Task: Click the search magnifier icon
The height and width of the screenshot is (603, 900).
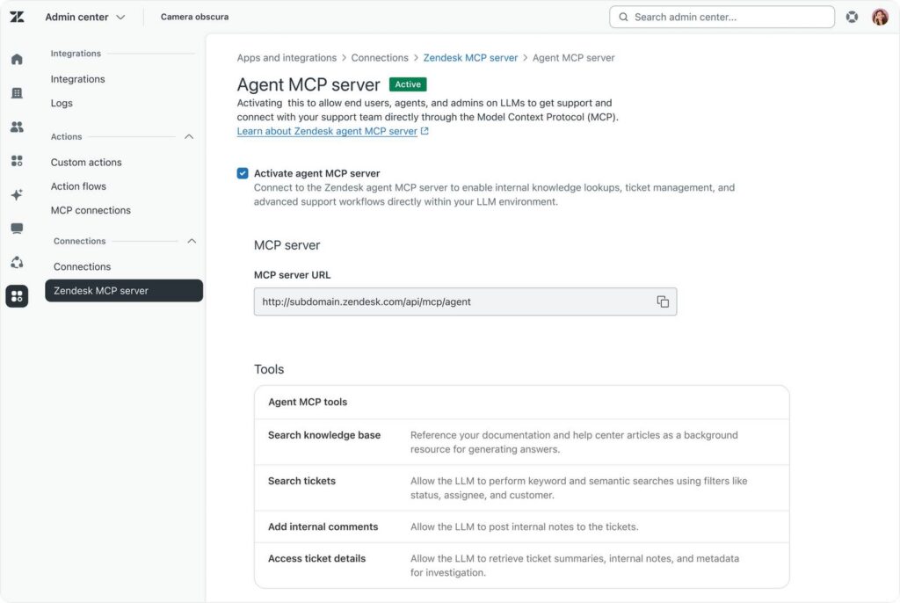Action: tap(623, 18)
